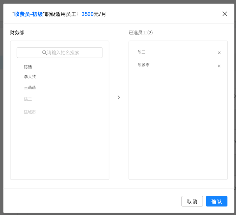The height and width of the screenshot is (215, 236).
Task: Select employee 陈浩 in left list
Action: (x=28, y=67)
